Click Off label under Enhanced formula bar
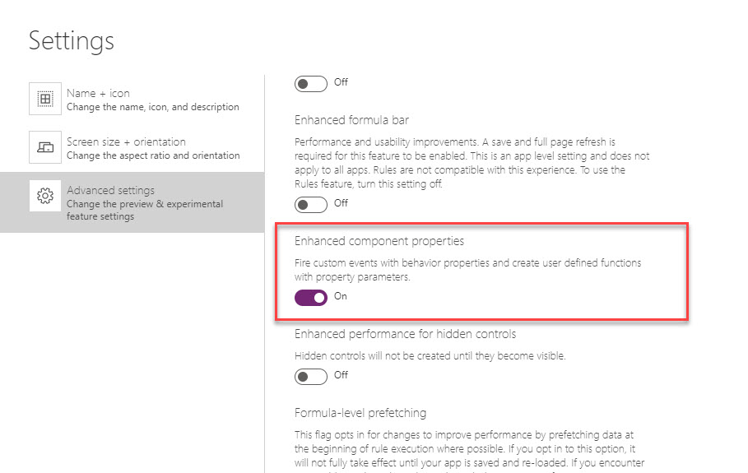This screenshot has height=473, width=748. (x=341, y=203)
